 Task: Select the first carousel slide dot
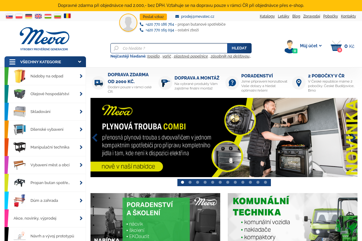[183, 182]
